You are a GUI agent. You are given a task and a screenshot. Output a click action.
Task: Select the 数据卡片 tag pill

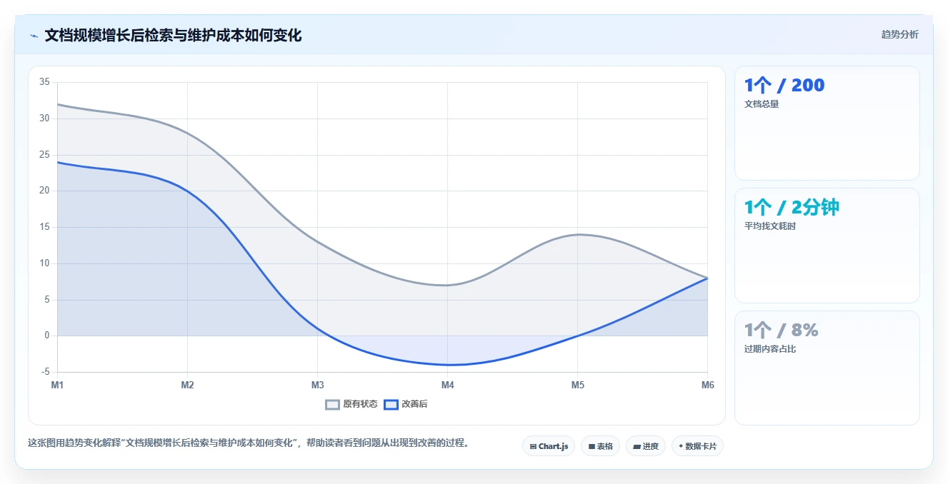pos(698,446)
